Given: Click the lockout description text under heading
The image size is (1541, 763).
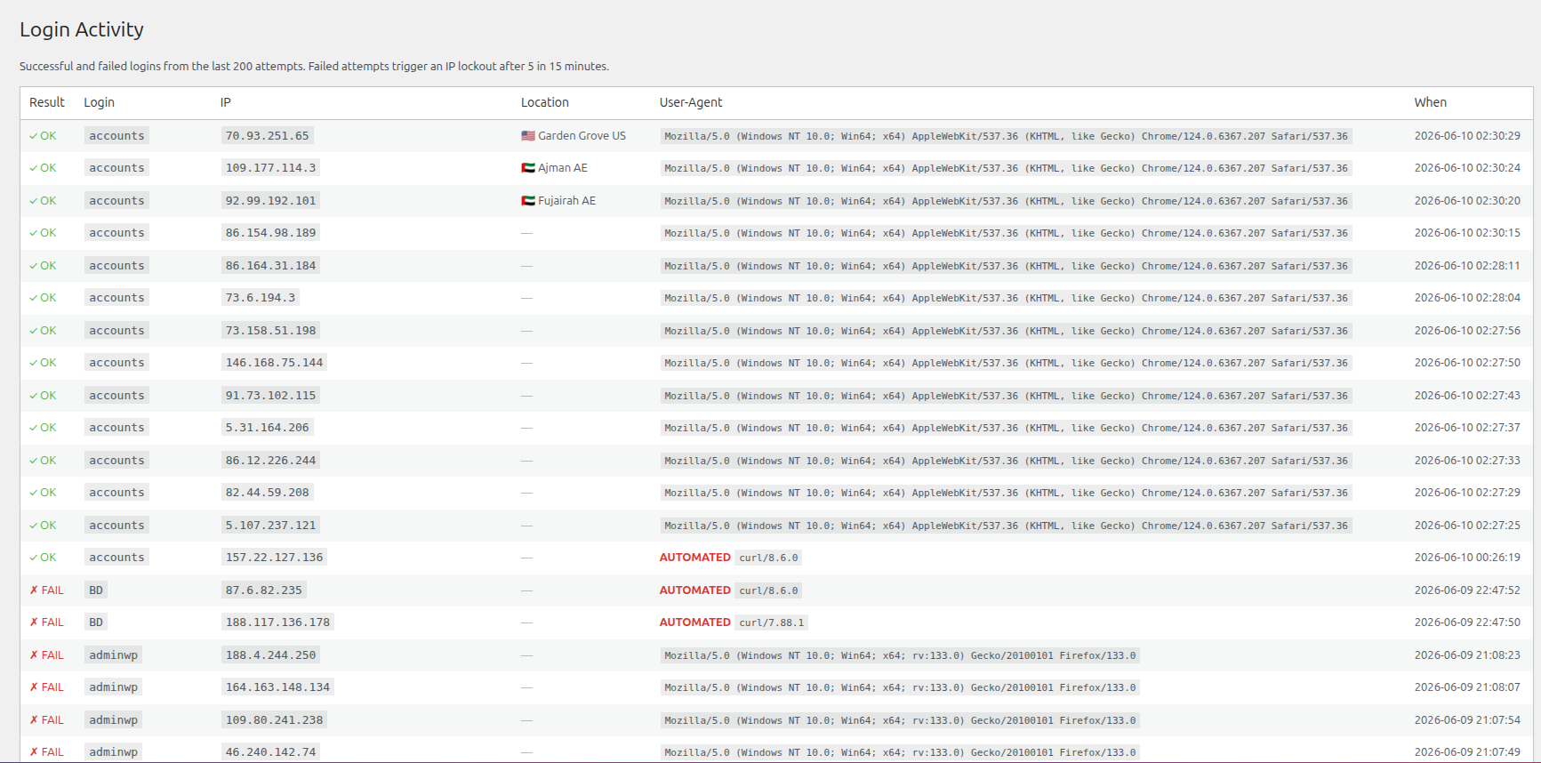Looking at the screenshot, I should click(x=314, y=67).
